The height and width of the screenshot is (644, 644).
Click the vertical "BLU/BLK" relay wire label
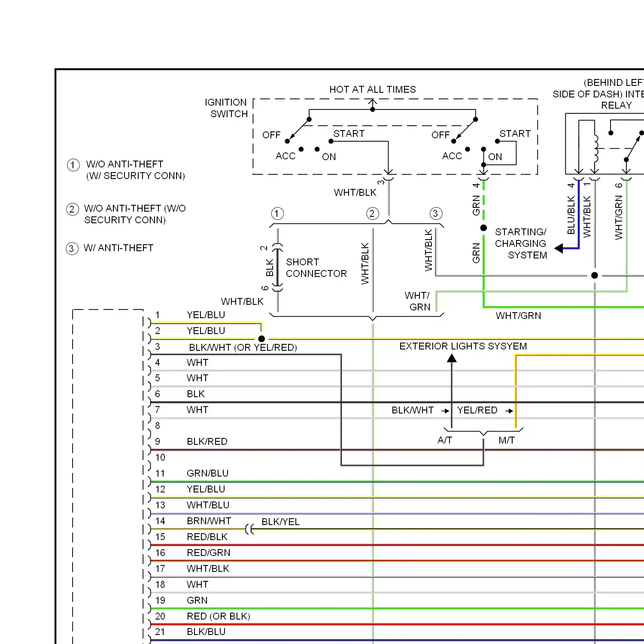coord(571,215)
